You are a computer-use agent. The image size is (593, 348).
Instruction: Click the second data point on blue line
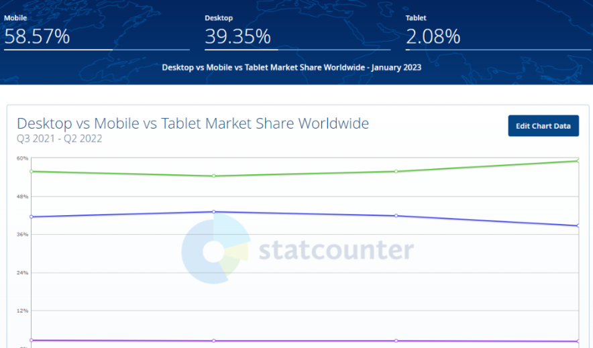coord(213,212)
